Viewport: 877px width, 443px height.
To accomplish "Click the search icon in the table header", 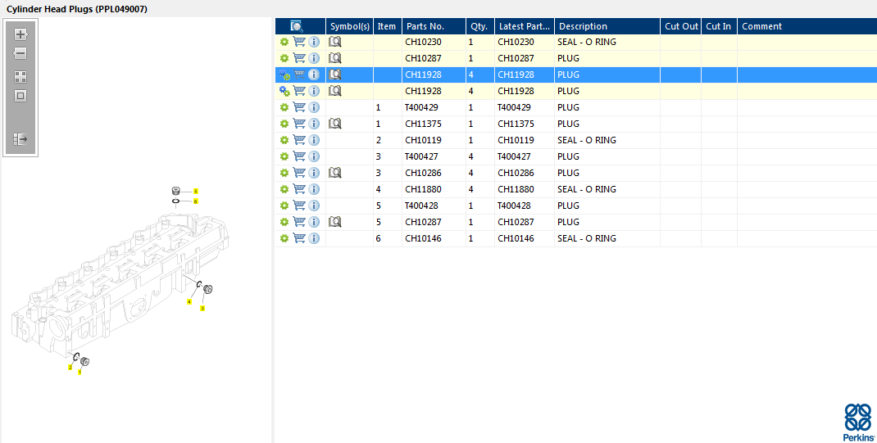I will [x=297, y=26].
